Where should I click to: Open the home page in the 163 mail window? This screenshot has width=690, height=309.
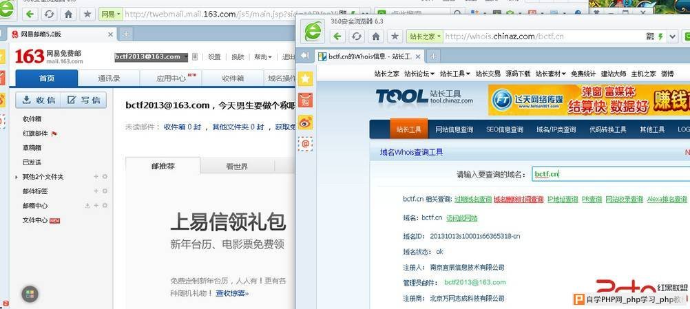click(68, 14)
